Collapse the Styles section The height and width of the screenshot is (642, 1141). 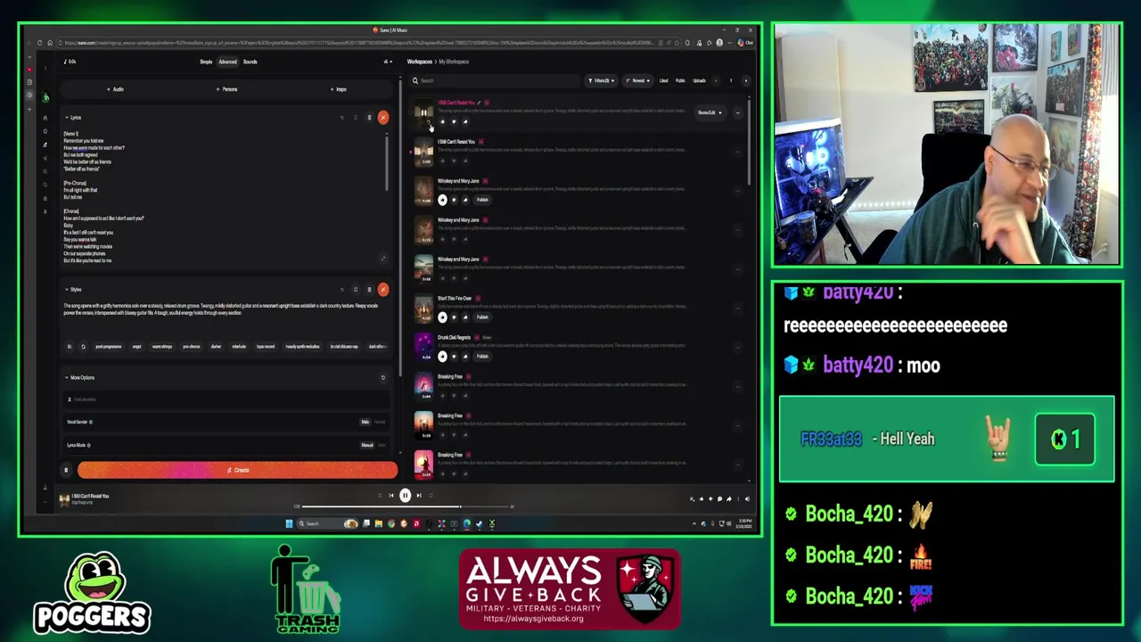73,289
